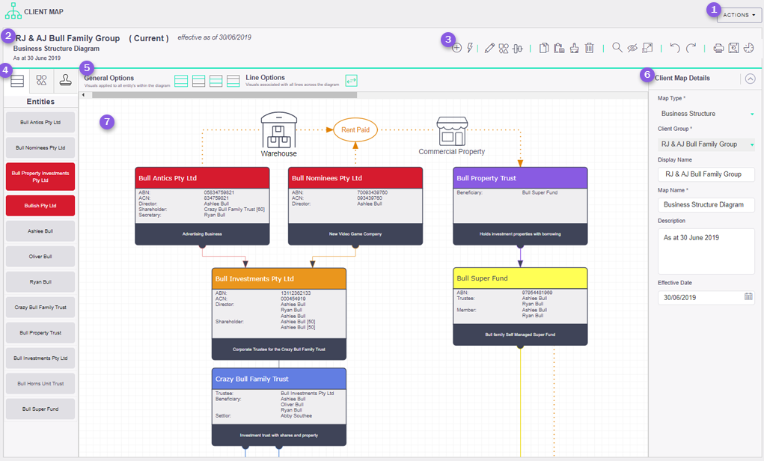The height and width of the screenshot is (461, 764).
Task: Click the resize to fit icon
Action: pos(647,48)
